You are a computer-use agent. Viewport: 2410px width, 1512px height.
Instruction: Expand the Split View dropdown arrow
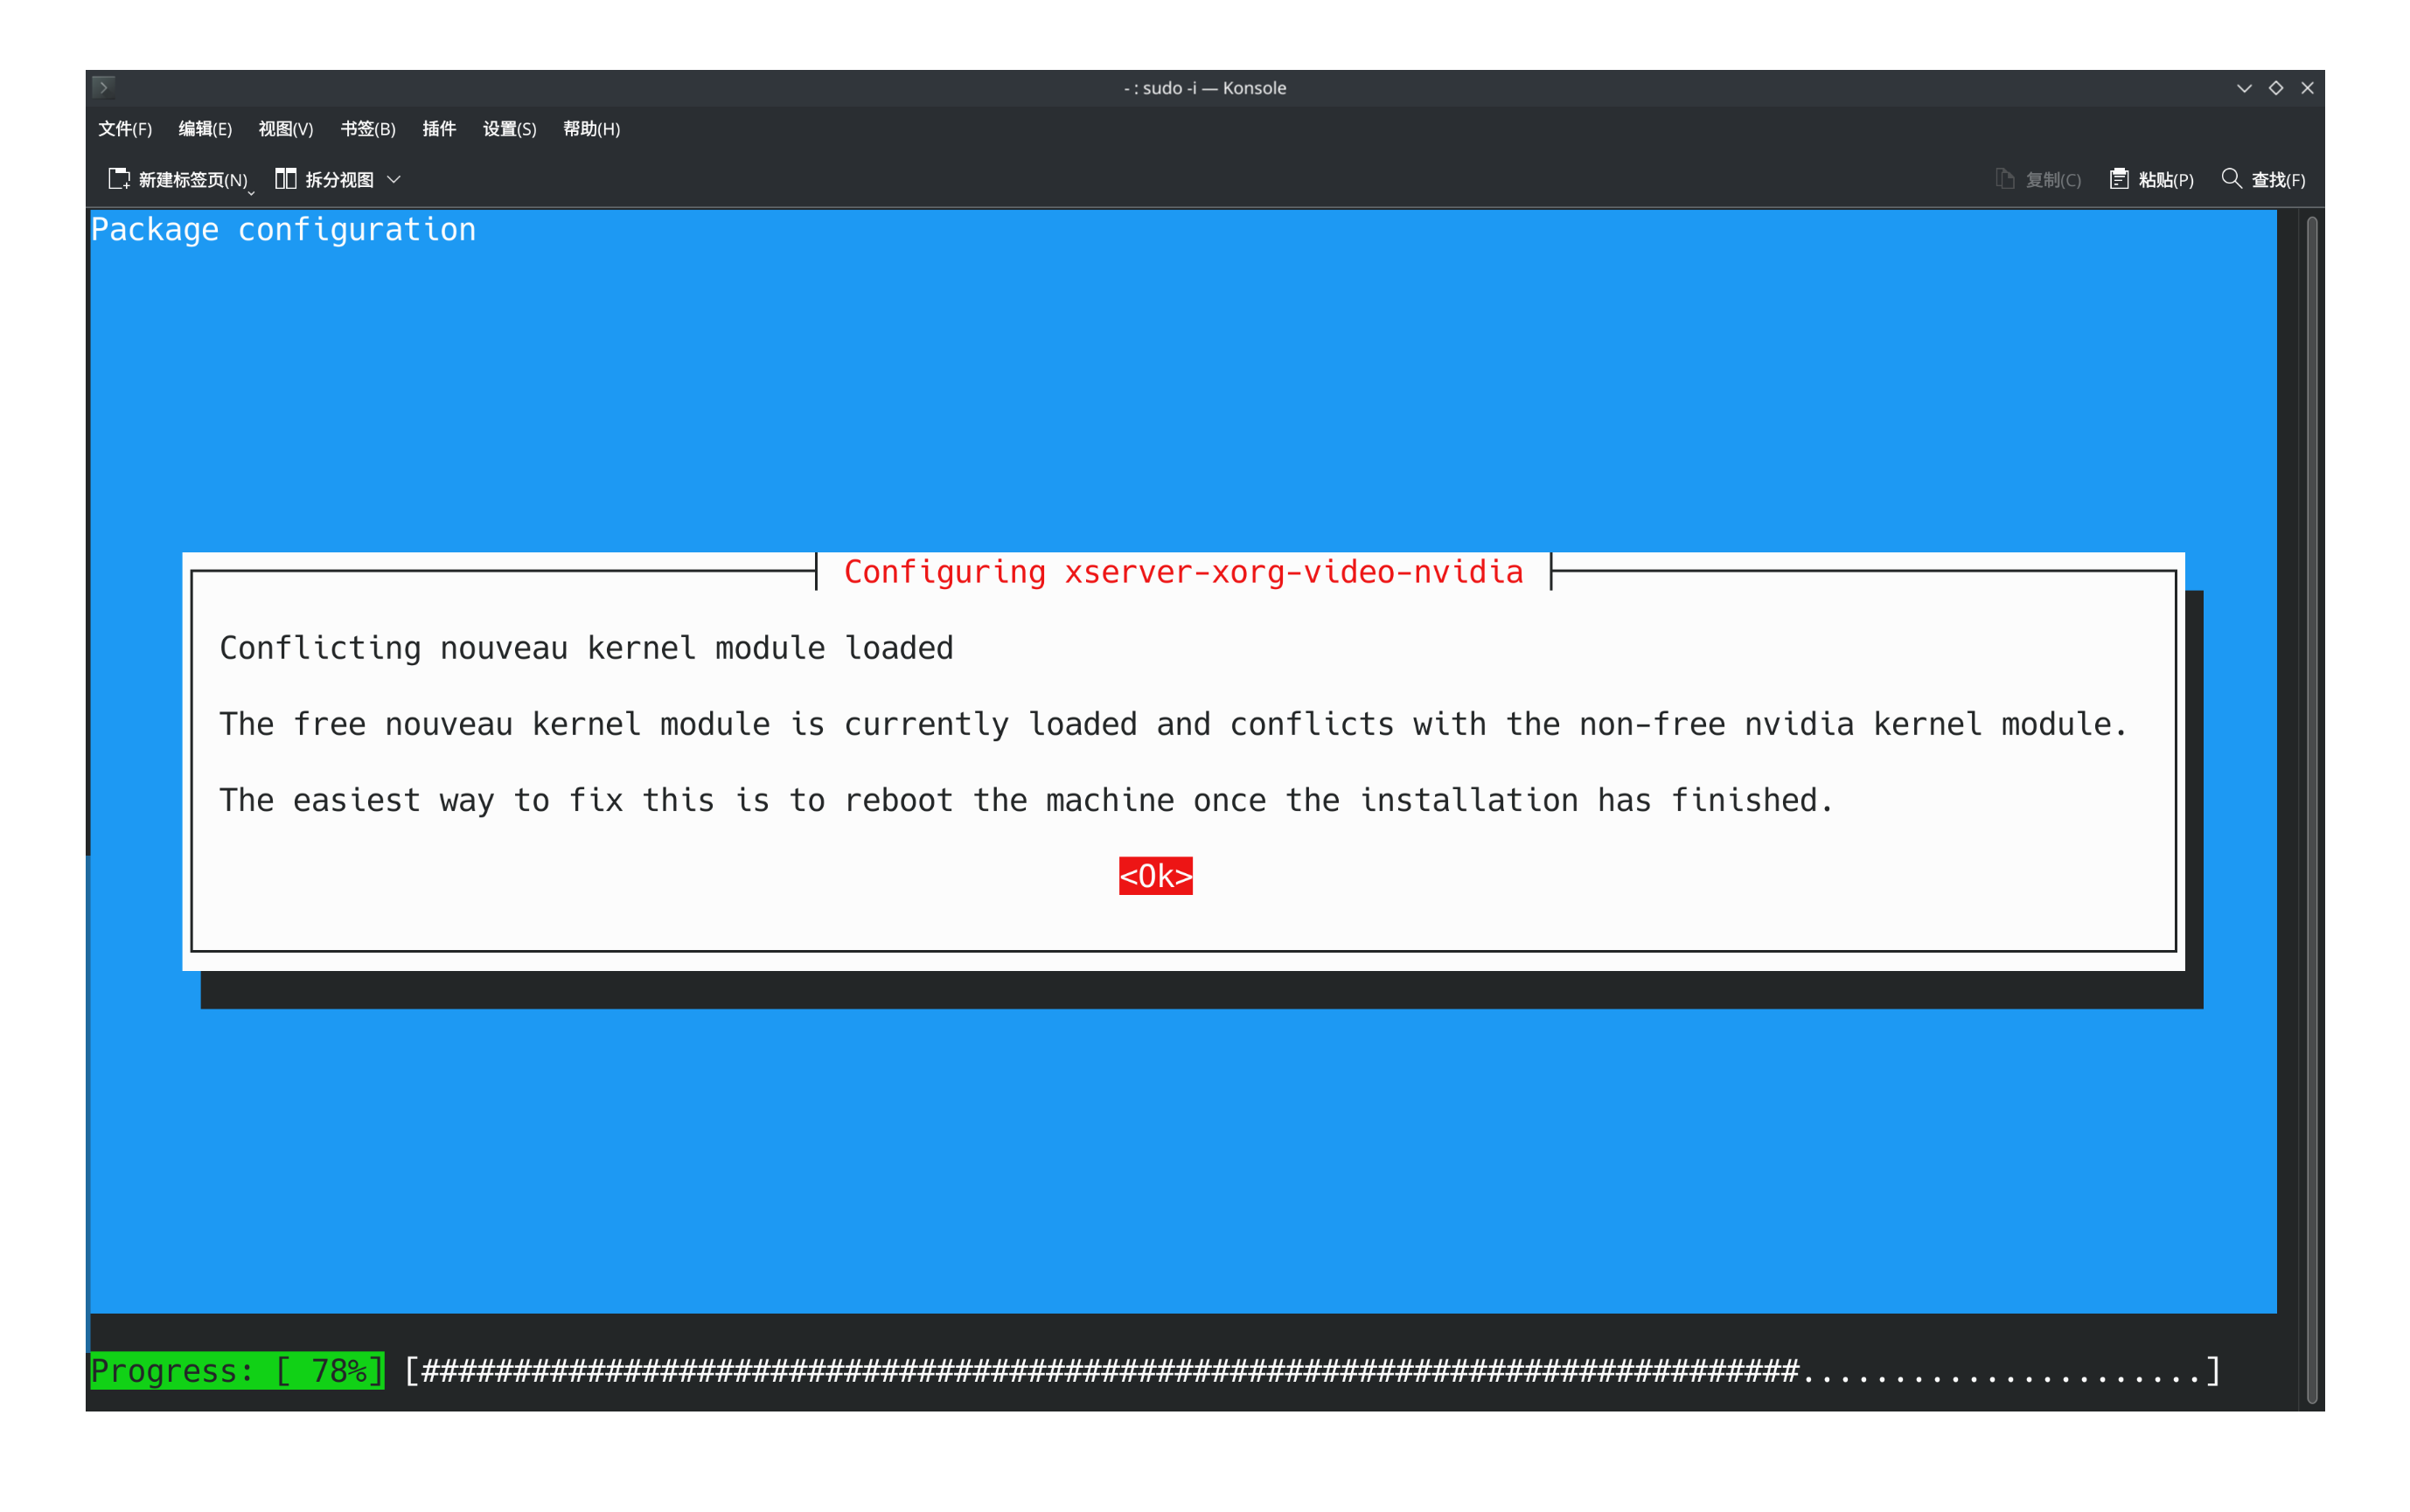(394, 179)
